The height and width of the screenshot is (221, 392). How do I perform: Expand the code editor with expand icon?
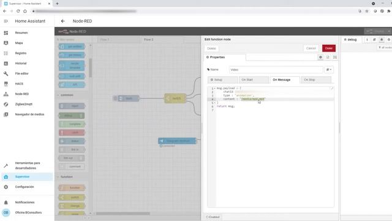[x=332, y=88]
